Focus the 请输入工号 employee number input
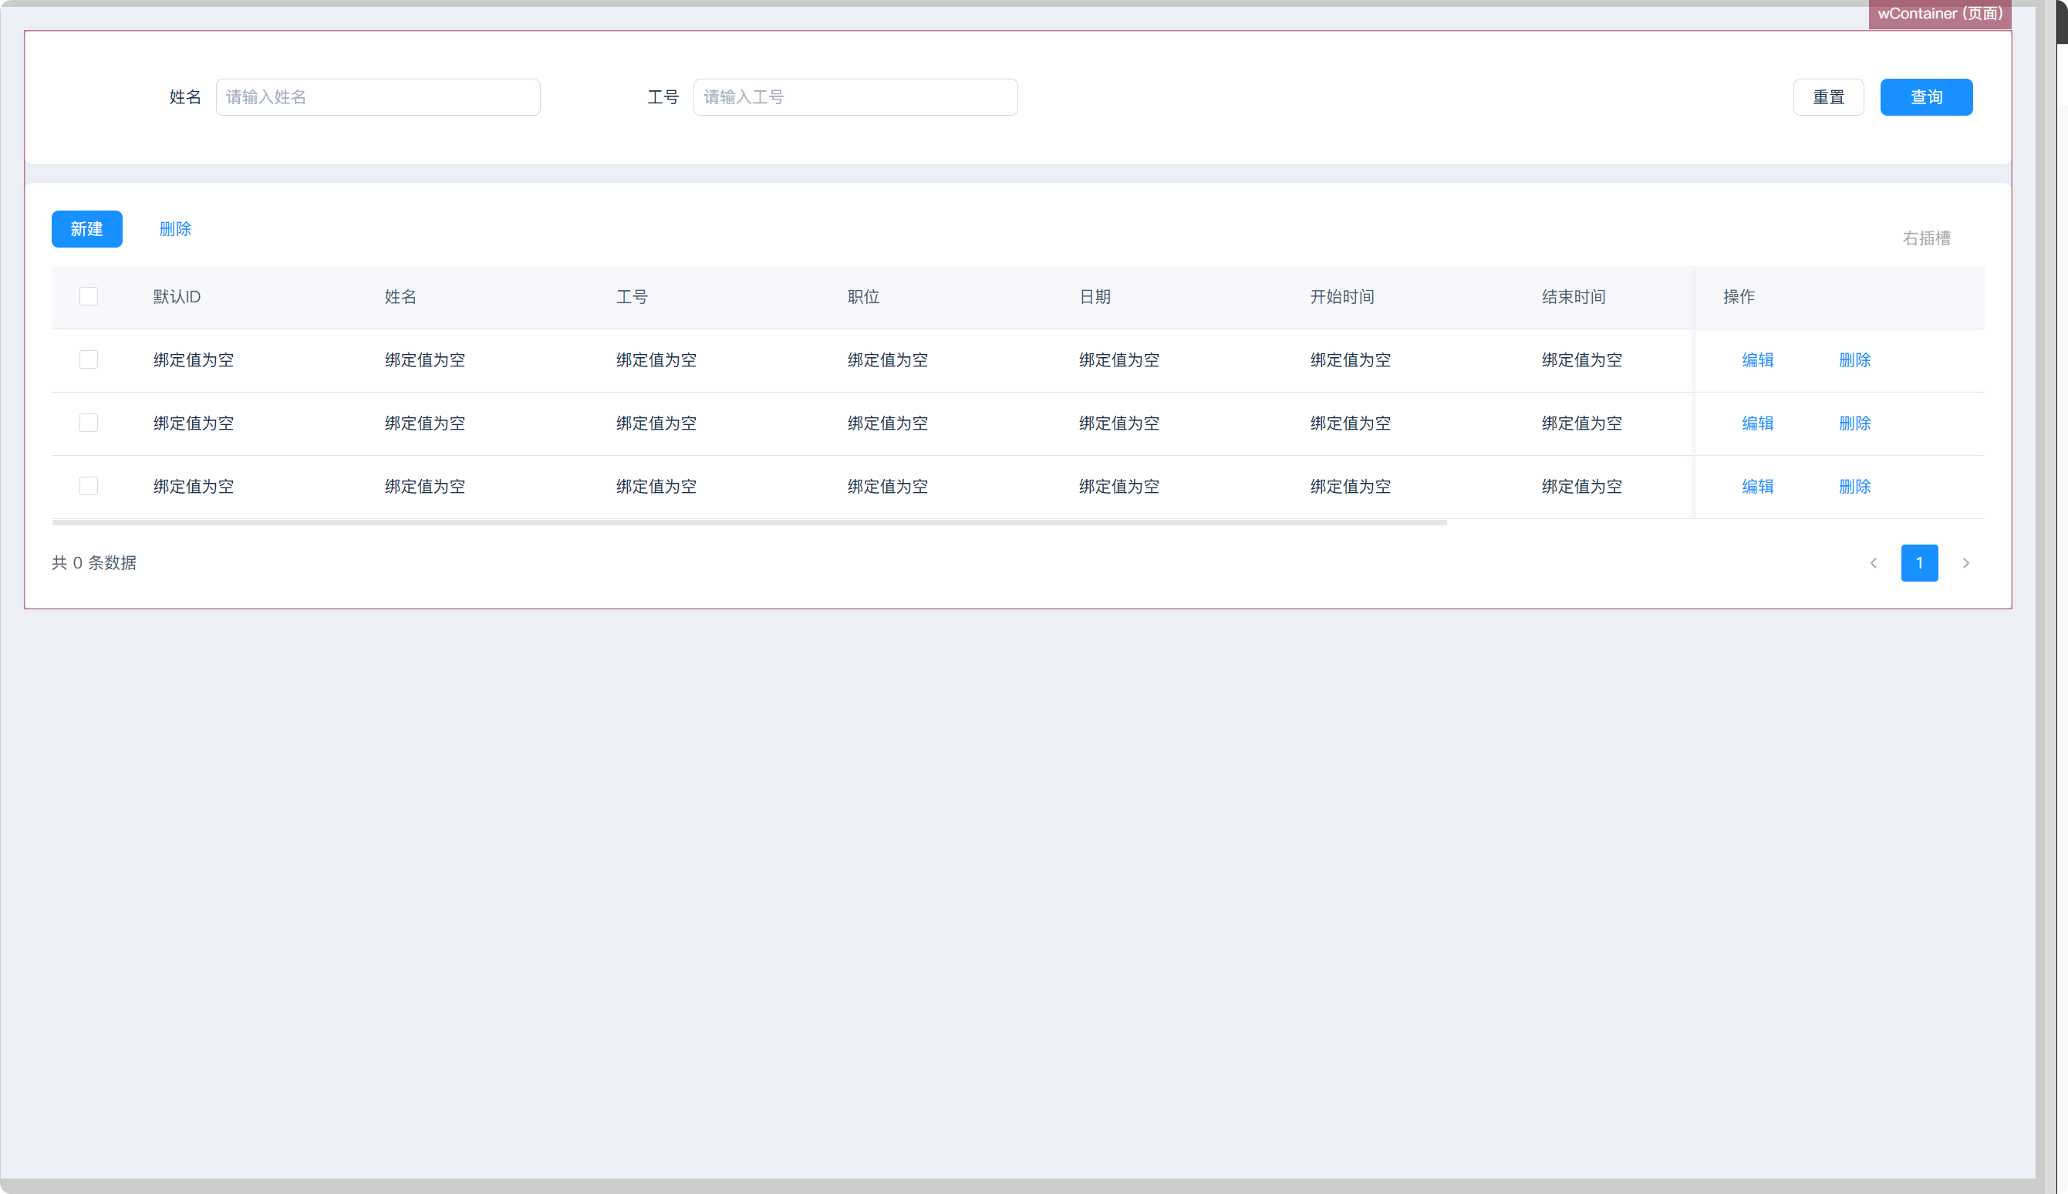 point(855,96)
